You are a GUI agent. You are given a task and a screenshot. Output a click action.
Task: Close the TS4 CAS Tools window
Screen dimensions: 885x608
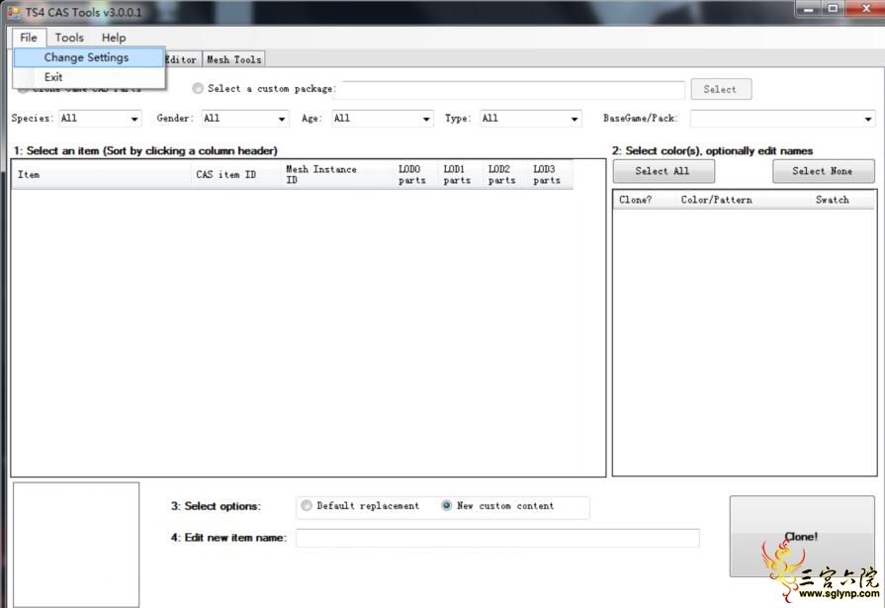865,9
